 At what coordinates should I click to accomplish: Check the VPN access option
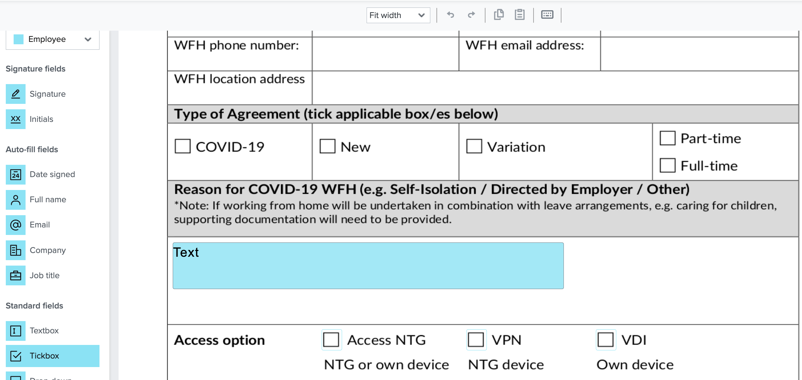pyautogui.click(x=476, y=339)
